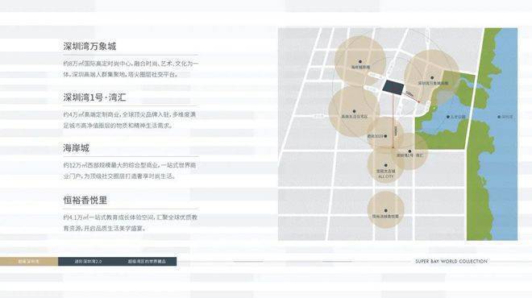Select the 恒裕 bottom circle map marker

[x=386, y=210]
